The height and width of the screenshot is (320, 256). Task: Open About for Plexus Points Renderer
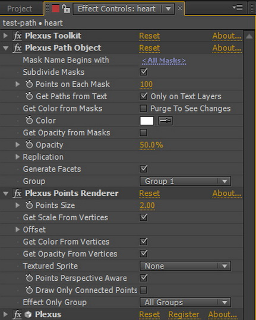(227, 194)
